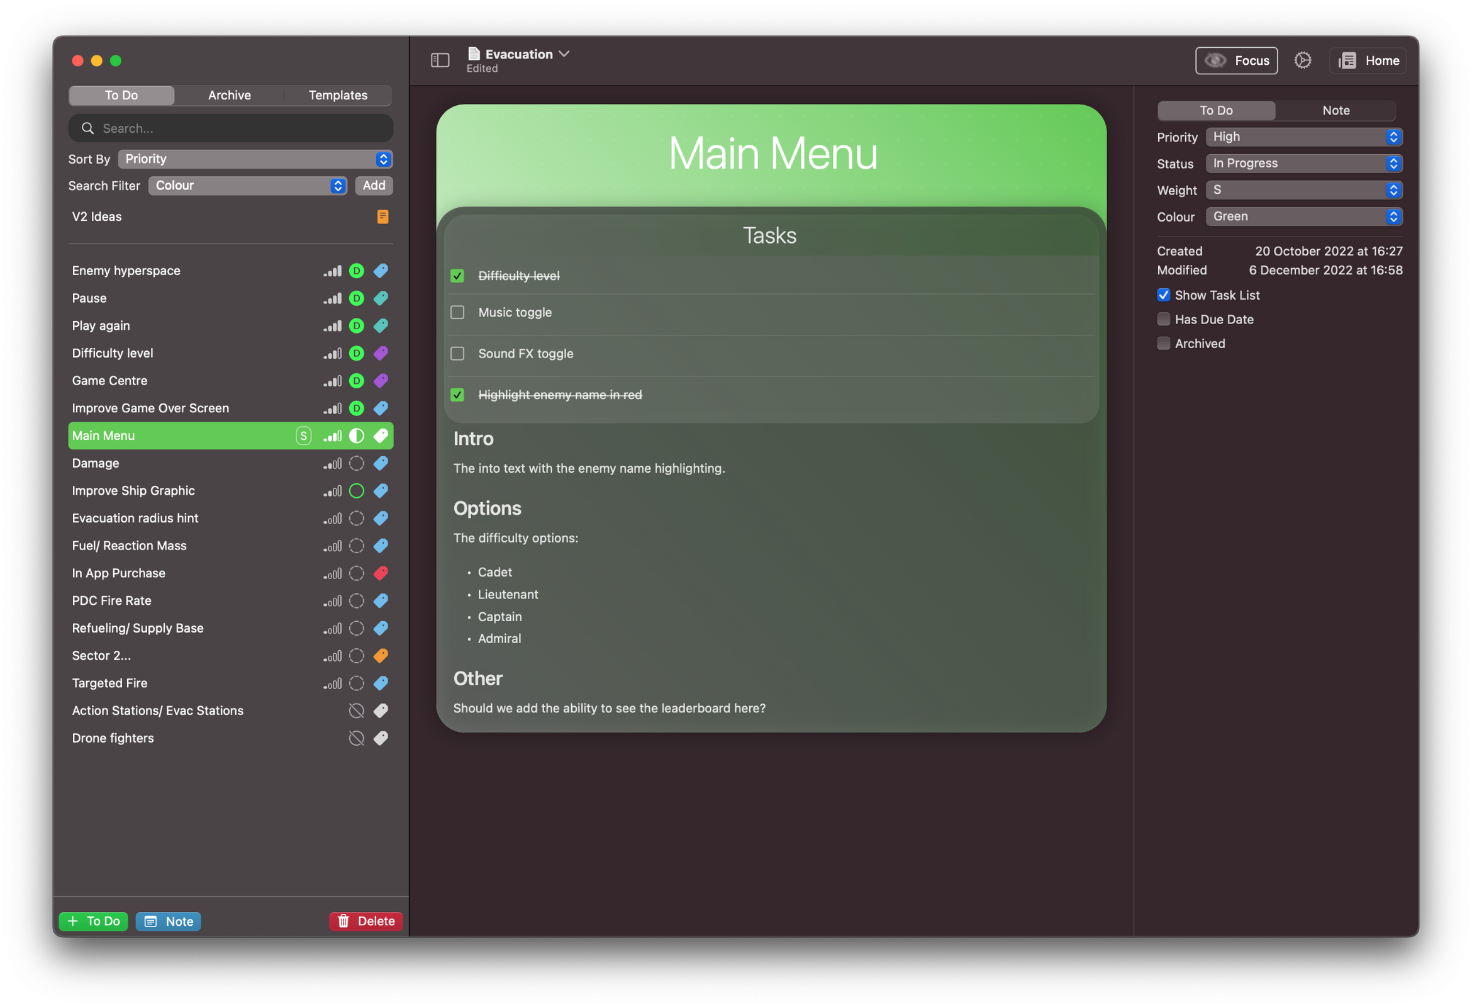Open the Sort By Priority dropdown
The image size is (1472, 1007).
[x=255, y=159]
